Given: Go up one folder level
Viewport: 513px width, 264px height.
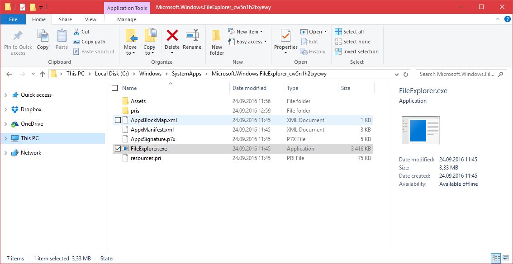Looking at the screenshot, I should (x=42, y=74).
